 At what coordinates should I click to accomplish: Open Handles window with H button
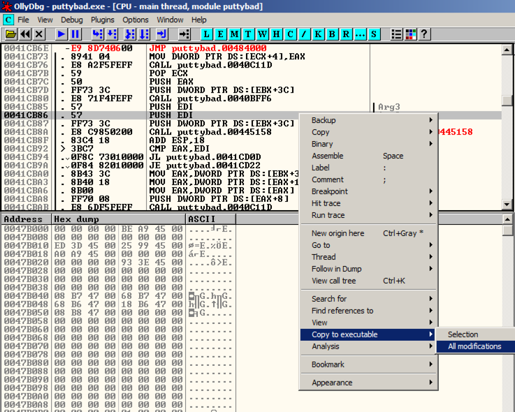click(x=276, y=34)
